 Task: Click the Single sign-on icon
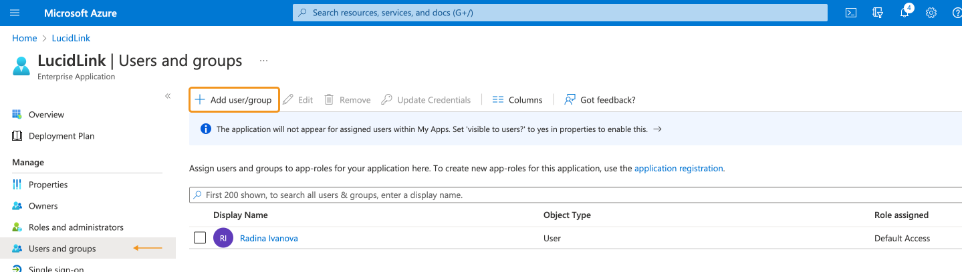pyautogui.click(x=17, y=269)
